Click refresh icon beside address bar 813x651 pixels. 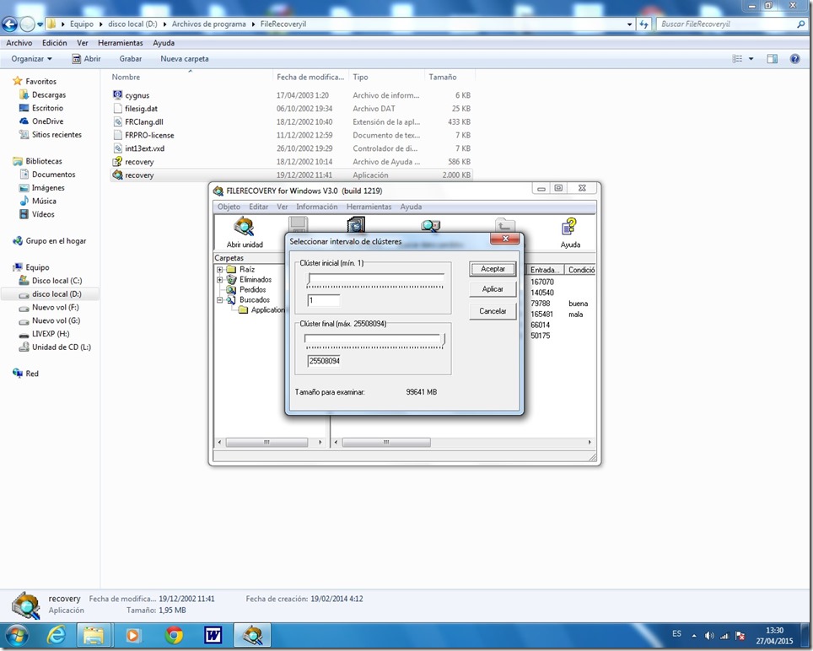[644, 24]
